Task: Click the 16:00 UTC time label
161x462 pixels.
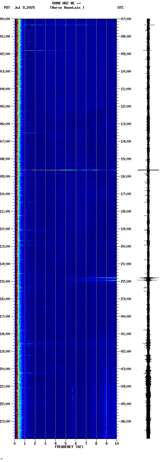Action: (126, 176)
